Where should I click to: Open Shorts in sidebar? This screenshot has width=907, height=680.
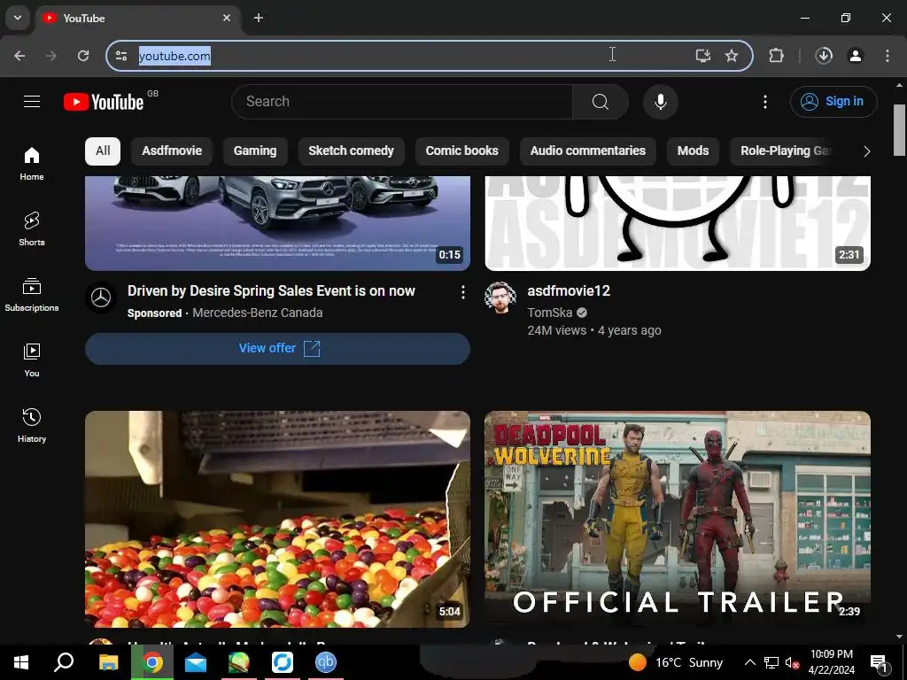tap(32, 229)
